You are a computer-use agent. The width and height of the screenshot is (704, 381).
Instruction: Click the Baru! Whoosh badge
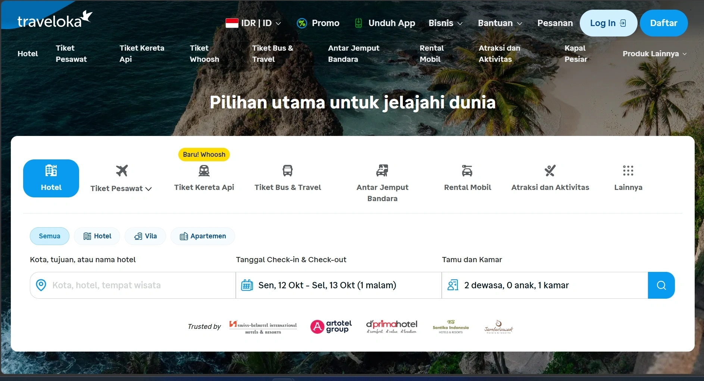coord(204,155)
